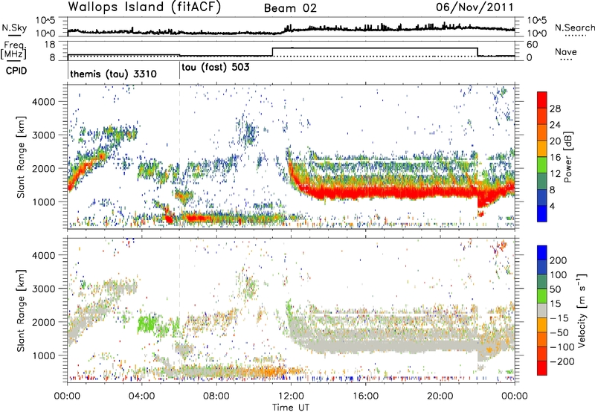This screenshot has width=595, height=412.
Task: Click the '04:00' time axis tick label
Action: pos(142,396)
